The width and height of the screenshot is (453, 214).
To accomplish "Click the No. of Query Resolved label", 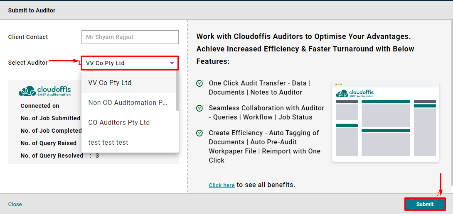I will pos(52,156).
